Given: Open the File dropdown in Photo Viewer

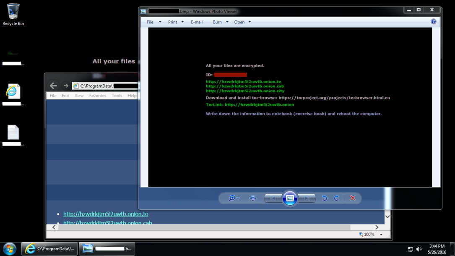Looking at the screenshot, I should pyautogui.click(x=153, y=22).
